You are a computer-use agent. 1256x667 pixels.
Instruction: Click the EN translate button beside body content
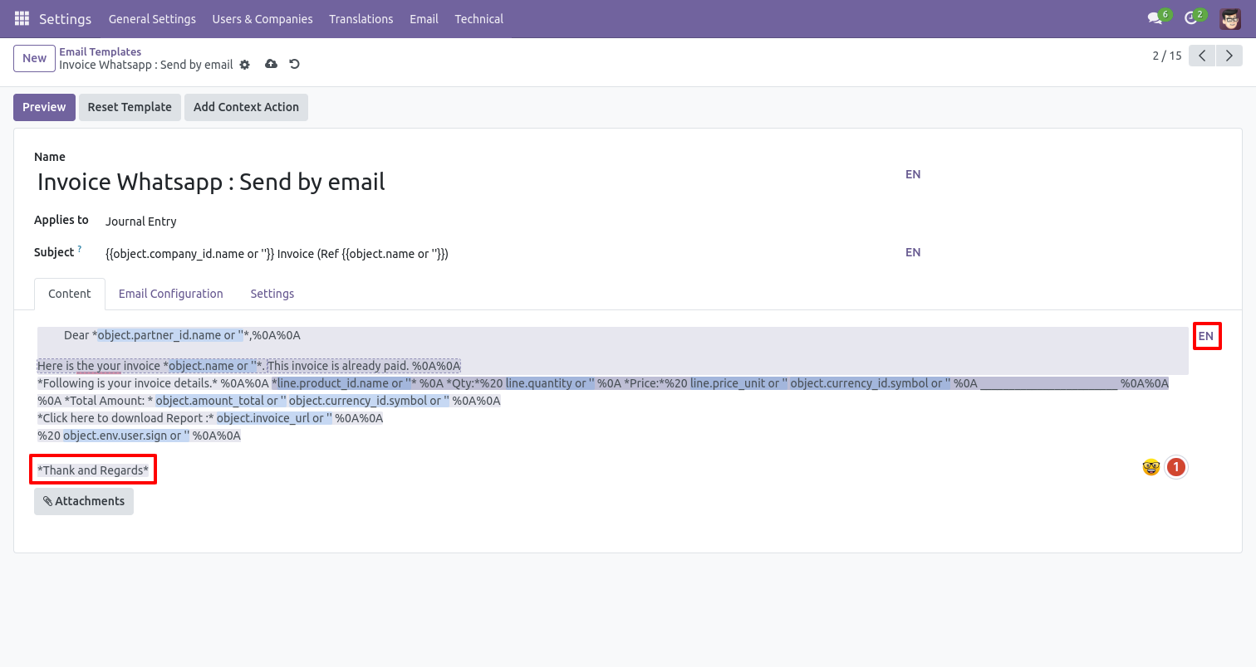(x=1206, y=336)
